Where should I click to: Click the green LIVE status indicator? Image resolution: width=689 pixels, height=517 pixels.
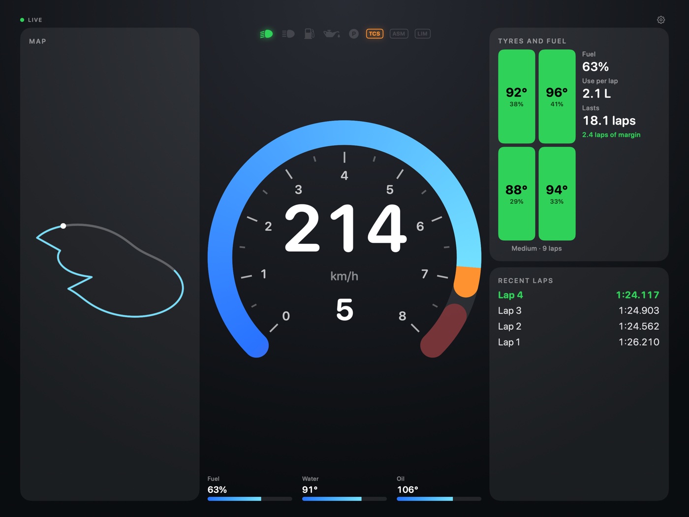click(31, 20)
